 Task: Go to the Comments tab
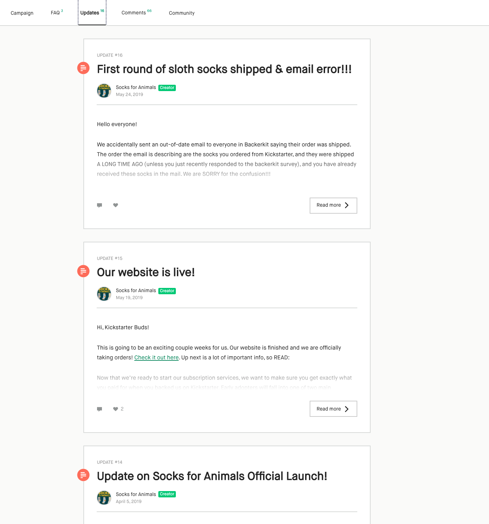(x=134, y=13)
